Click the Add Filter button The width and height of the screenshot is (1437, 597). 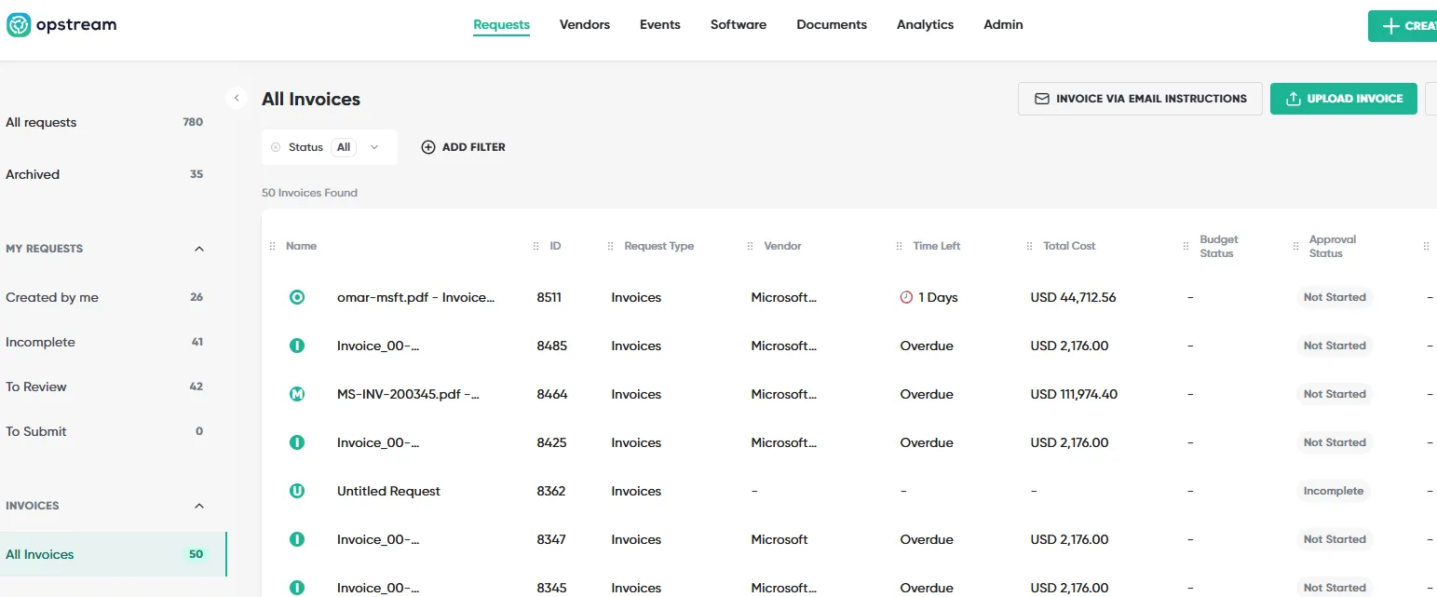(463, 147)
